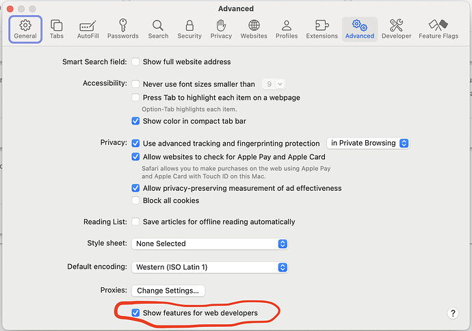
Task: Click the Privacy section label
Action: click(x=114, y=143)
